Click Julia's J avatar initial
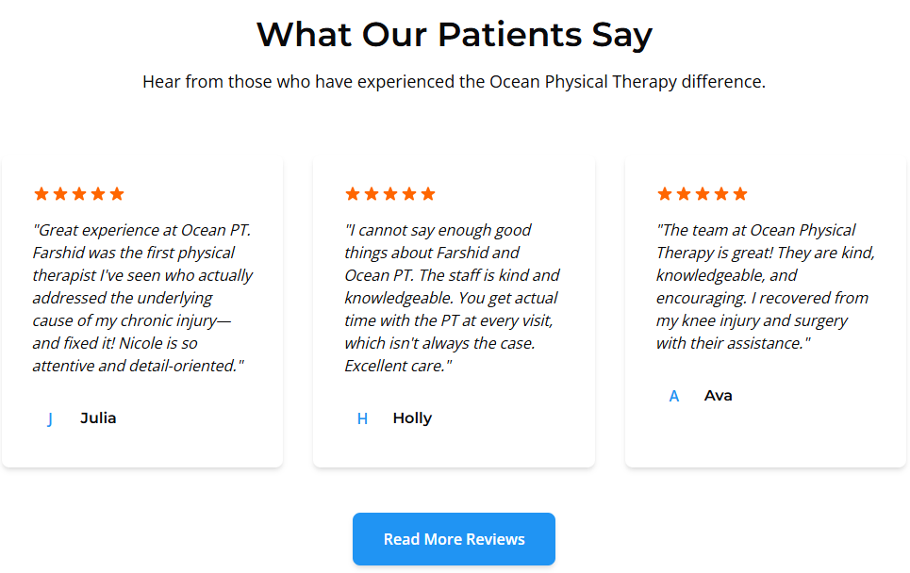 pos(50,418)
